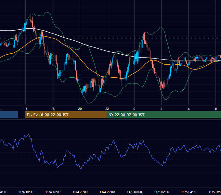Select the NY 22:00-07:00 JST session bar
Image resolution: width=221 pixels, height=195 pixels.
[163, 115]
